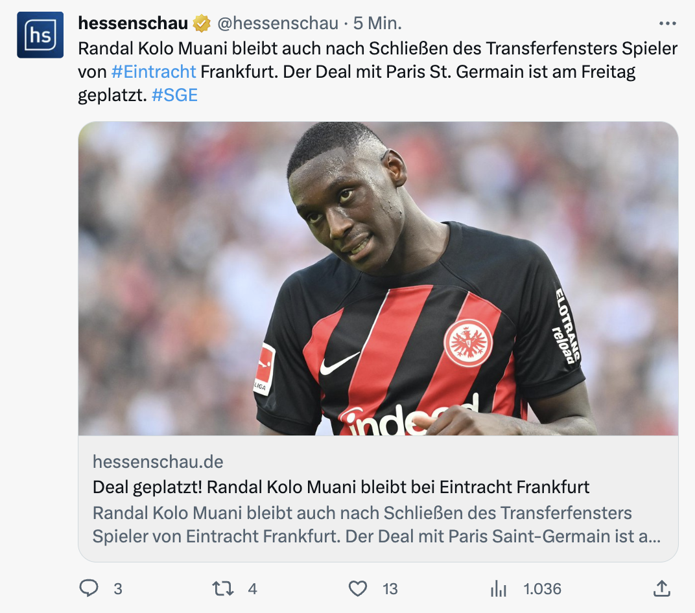The image size is (695, 613).
Task: Open the #Eintracht hashtag
Action: pyautogui.click(x=154, y=71)
